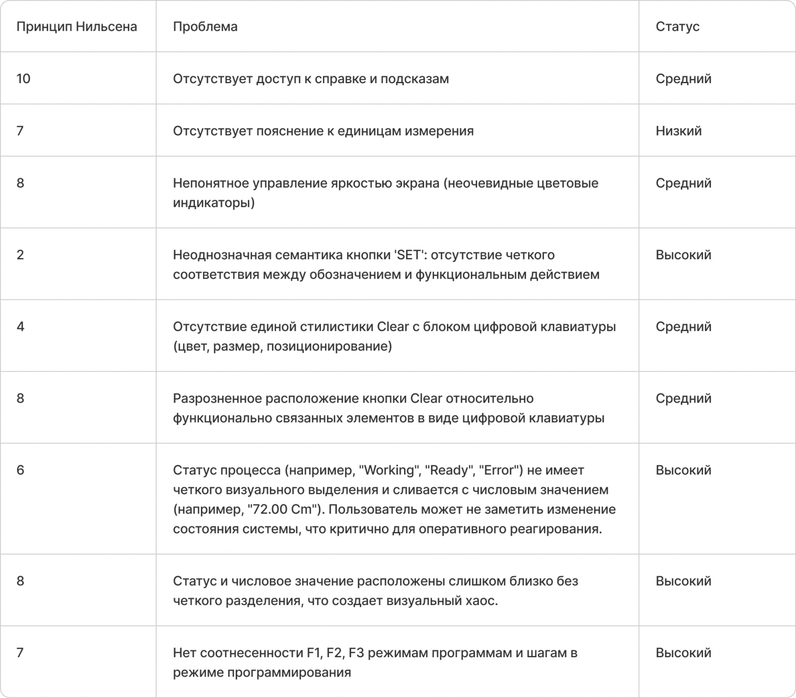Click the "Статус" column header
The height and width of the screenshot is (698, 796).
click(x=677, y=27)
